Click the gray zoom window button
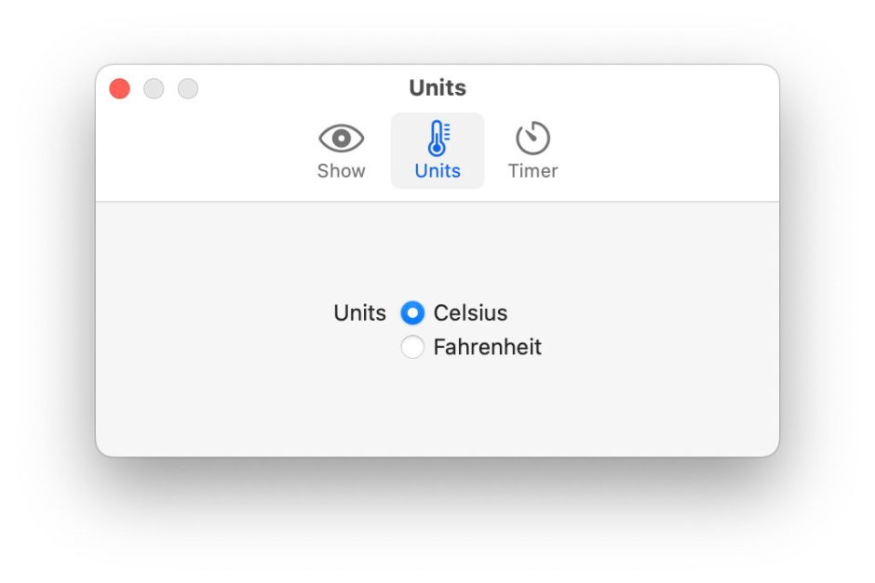Image resolution: width=875 pixels, height=583 pixels. [188, 89]
